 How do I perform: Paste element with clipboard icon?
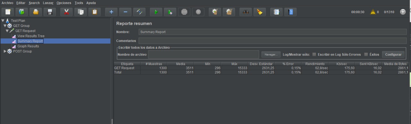coord(95,12)
